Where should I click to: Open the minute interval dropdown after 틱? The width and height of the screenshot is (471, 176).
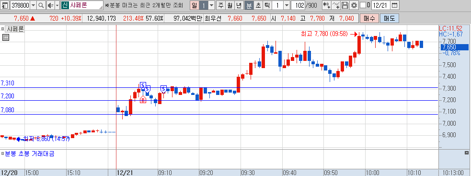point(287,5)
